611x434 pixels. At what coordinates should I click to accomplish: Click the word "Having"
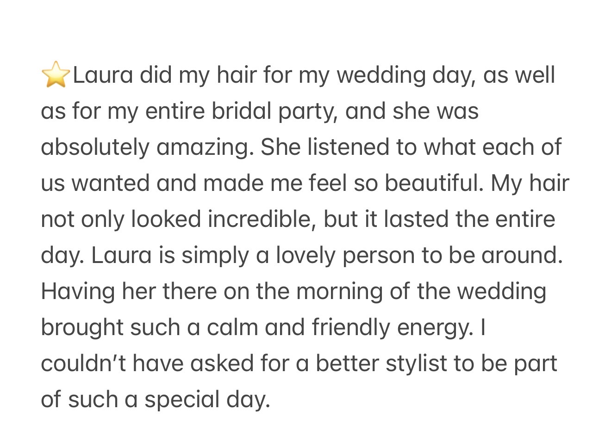[78, 291]
